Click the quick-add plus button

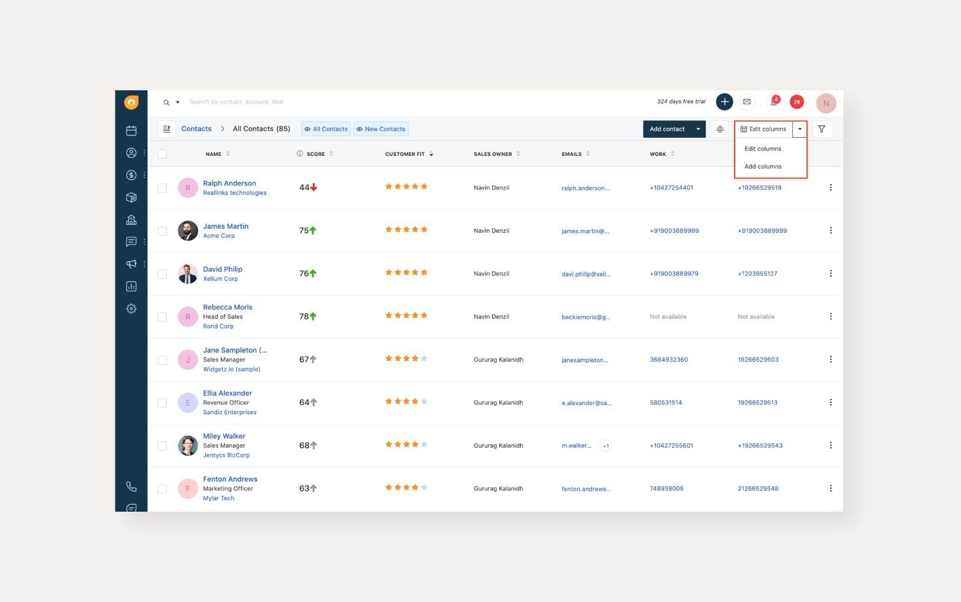[724, 102]
